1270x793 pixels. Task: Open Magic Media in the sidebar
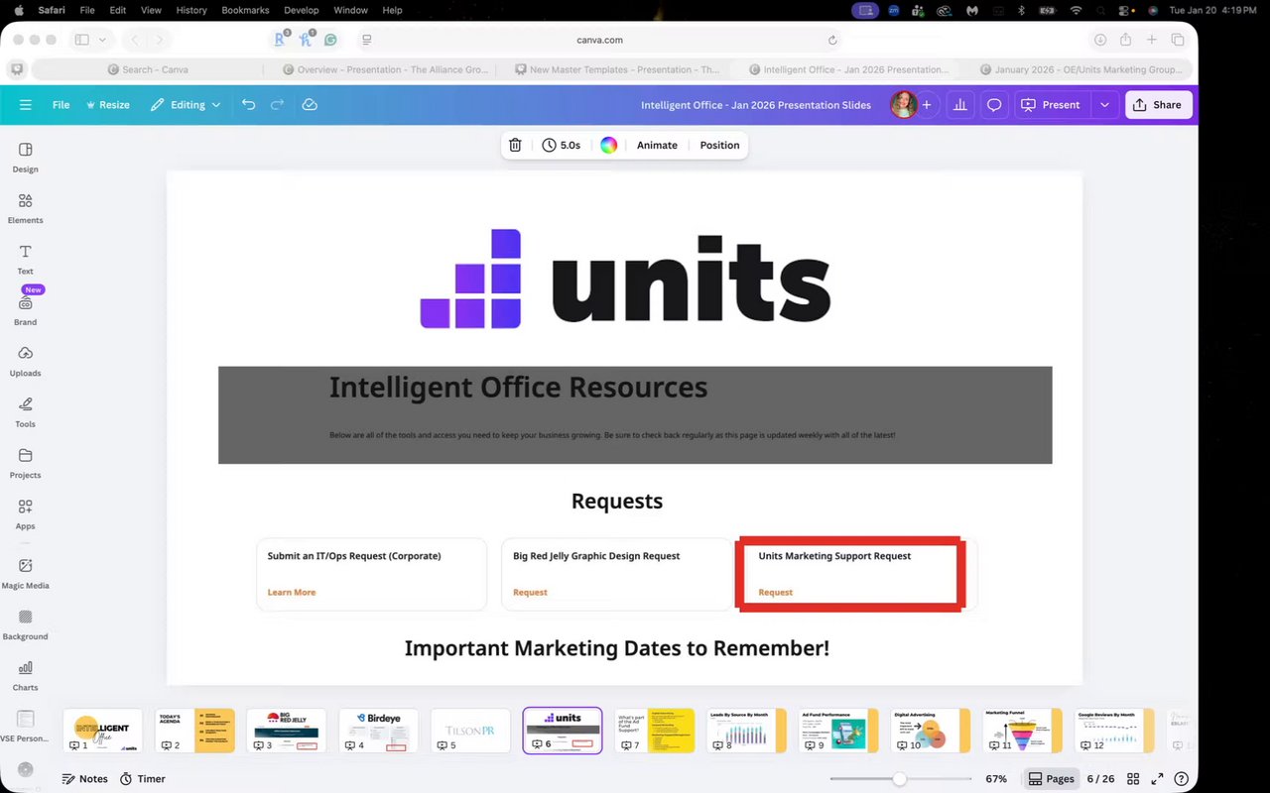coord(25,573)
